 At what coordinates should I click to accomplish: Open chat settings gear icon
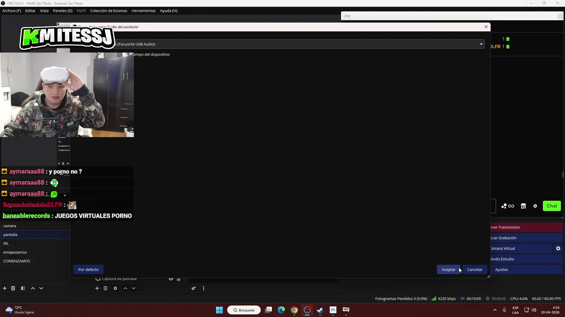(x=535, y=206)
